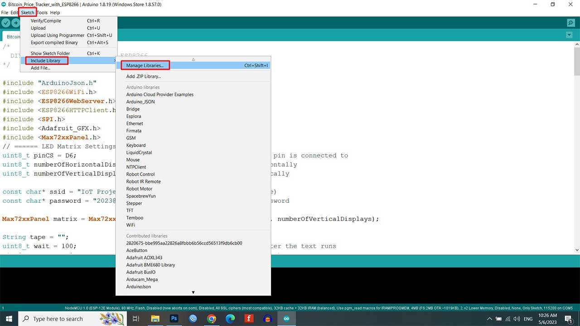Include the Robot Motor library
The width and height of the screenshot is (580, 326).
click(194, 189)
